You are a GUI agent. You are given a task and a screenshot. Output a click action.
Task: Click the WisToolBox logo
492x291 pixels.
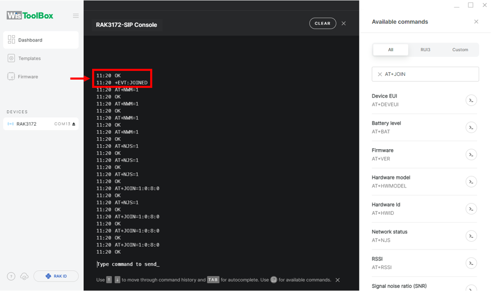[30, 15]
